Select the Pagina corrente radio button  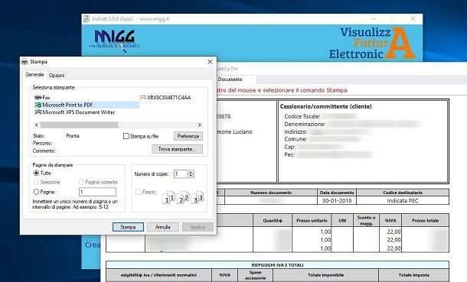(x=81, y=182)
